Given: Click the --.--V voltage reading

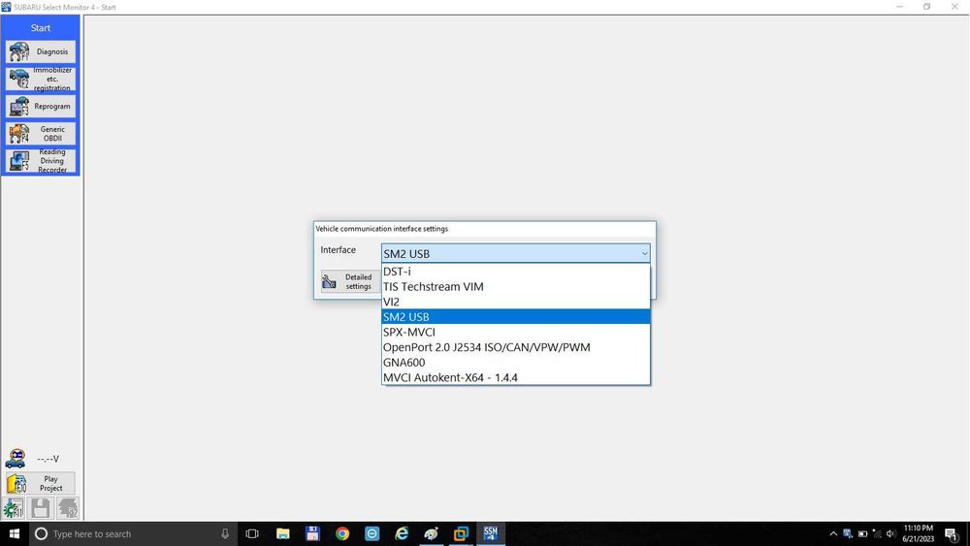Looking at the screenshot, I should click(x=48, y=459).
